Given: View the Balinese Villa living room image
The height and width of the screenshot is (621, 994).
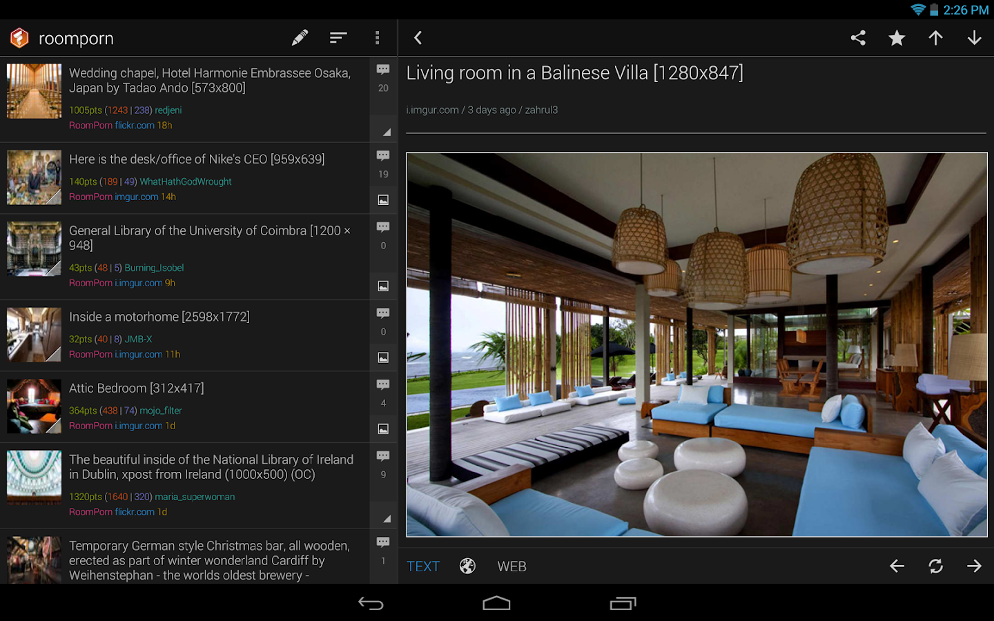Looking at the screenshot, I should 696,344.
